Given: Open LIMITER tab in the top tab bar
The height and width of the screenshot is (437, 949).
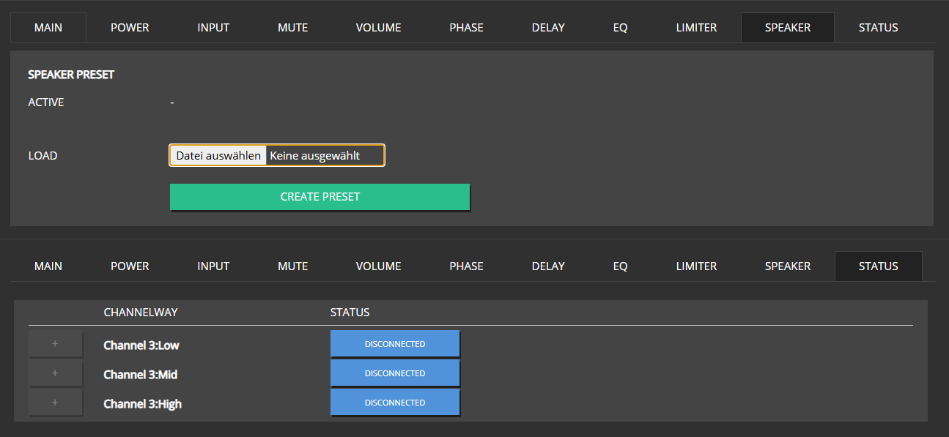Looking at the screenshot, I should 696,28.
